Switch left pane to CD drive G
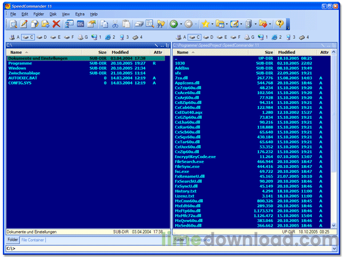The height and width of the screenshot is (257, 343). (83, 37)
